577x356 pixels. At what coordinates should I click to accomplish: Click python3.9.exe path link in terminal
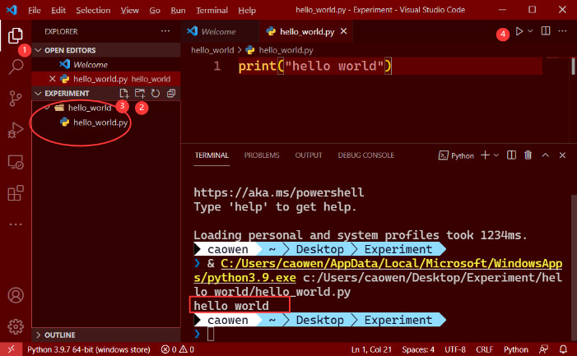click(244, 278)
